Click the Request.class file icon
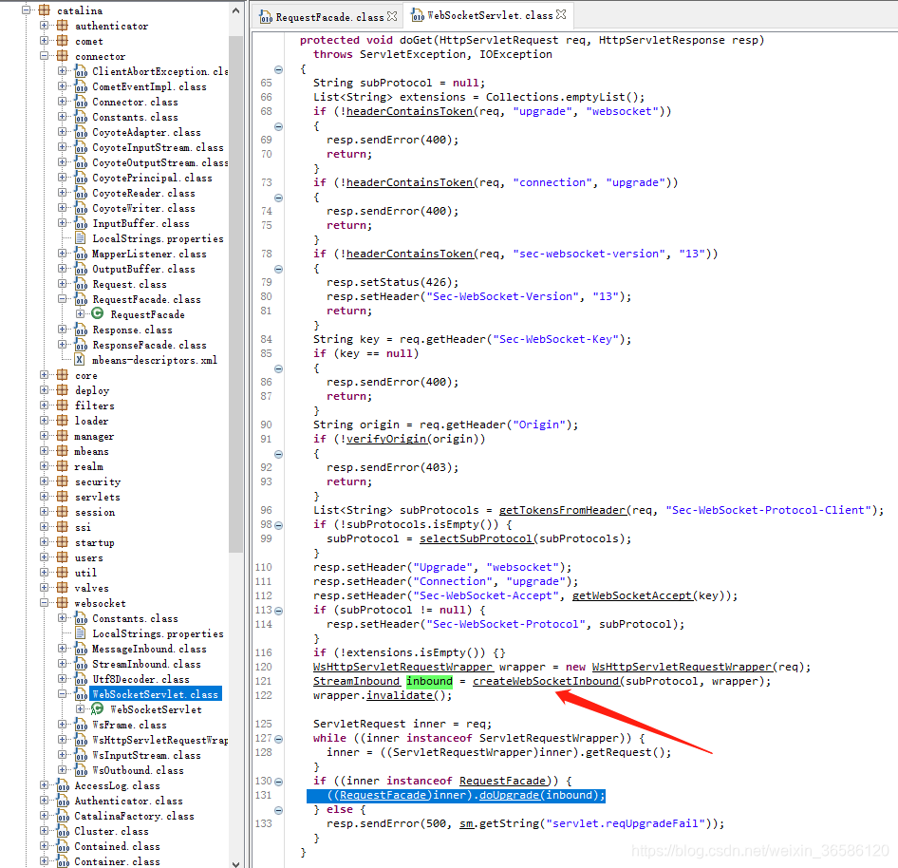898x868 pixels. 81,284
